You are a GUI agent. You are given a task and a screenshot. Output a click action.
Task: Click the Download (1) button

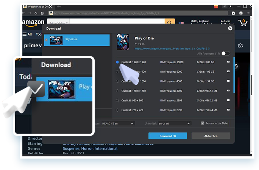pos(168,136)
